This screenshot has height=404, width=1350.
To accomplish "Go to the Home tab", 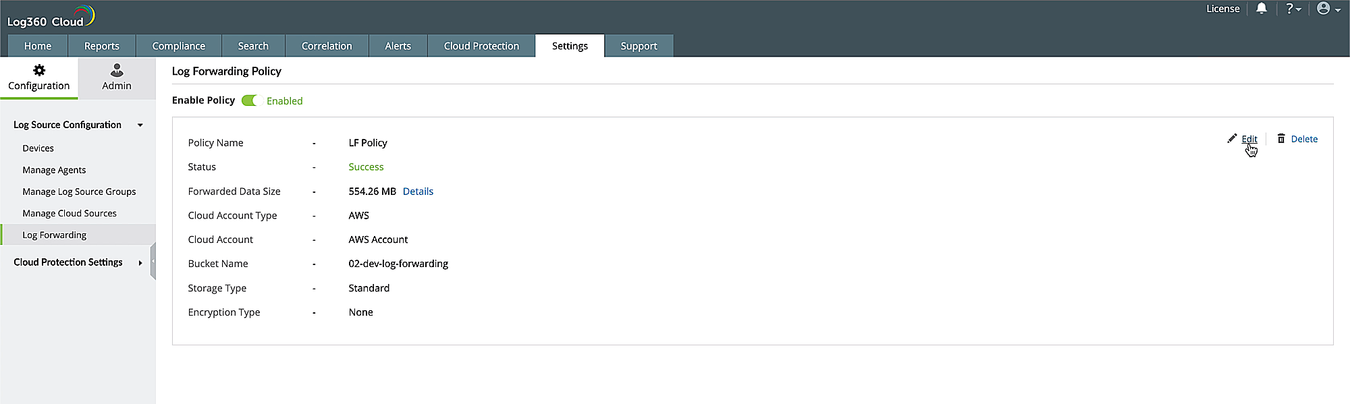I will [38, 46].
